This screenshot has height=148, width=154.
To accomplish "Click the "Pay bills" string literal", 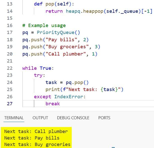I will (61, 40).
